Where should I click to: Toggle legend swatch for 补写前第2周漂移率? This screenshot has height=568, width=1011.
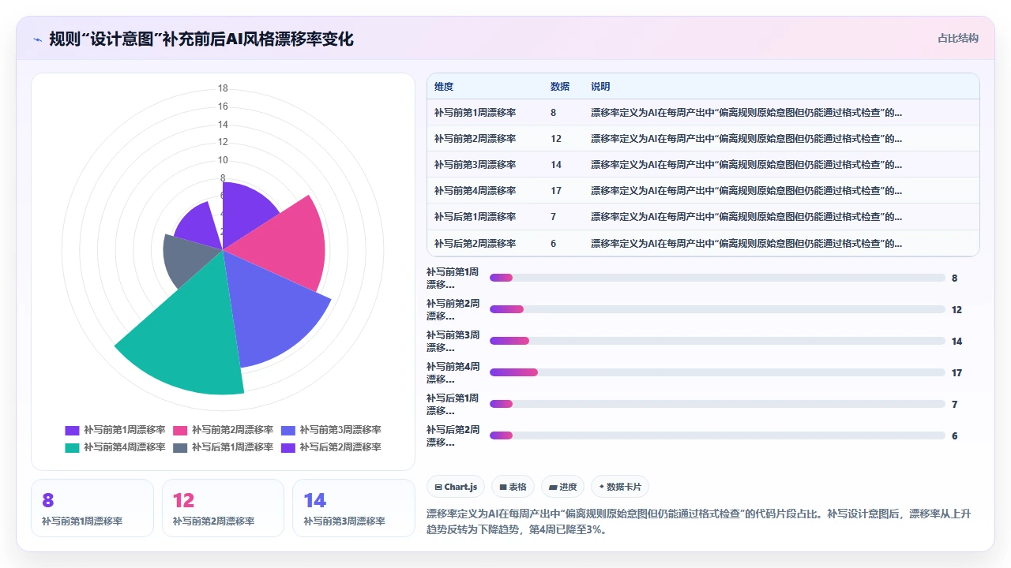[x=179, y=430]
